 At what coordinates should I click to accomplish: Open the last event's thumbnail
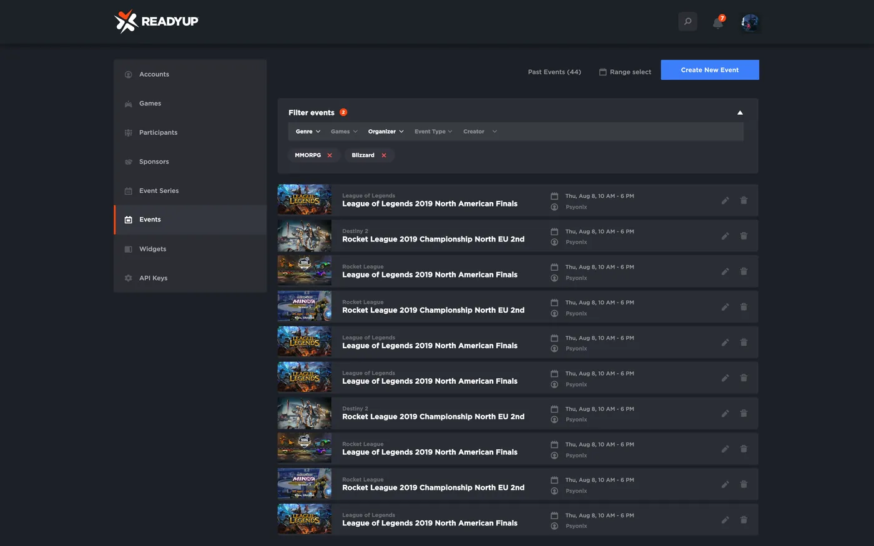click(x=305, y=519)
